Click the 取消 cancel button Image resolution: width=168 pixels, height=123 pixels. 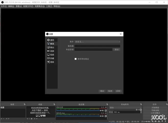pyautogui.click(x=110, y=91)
